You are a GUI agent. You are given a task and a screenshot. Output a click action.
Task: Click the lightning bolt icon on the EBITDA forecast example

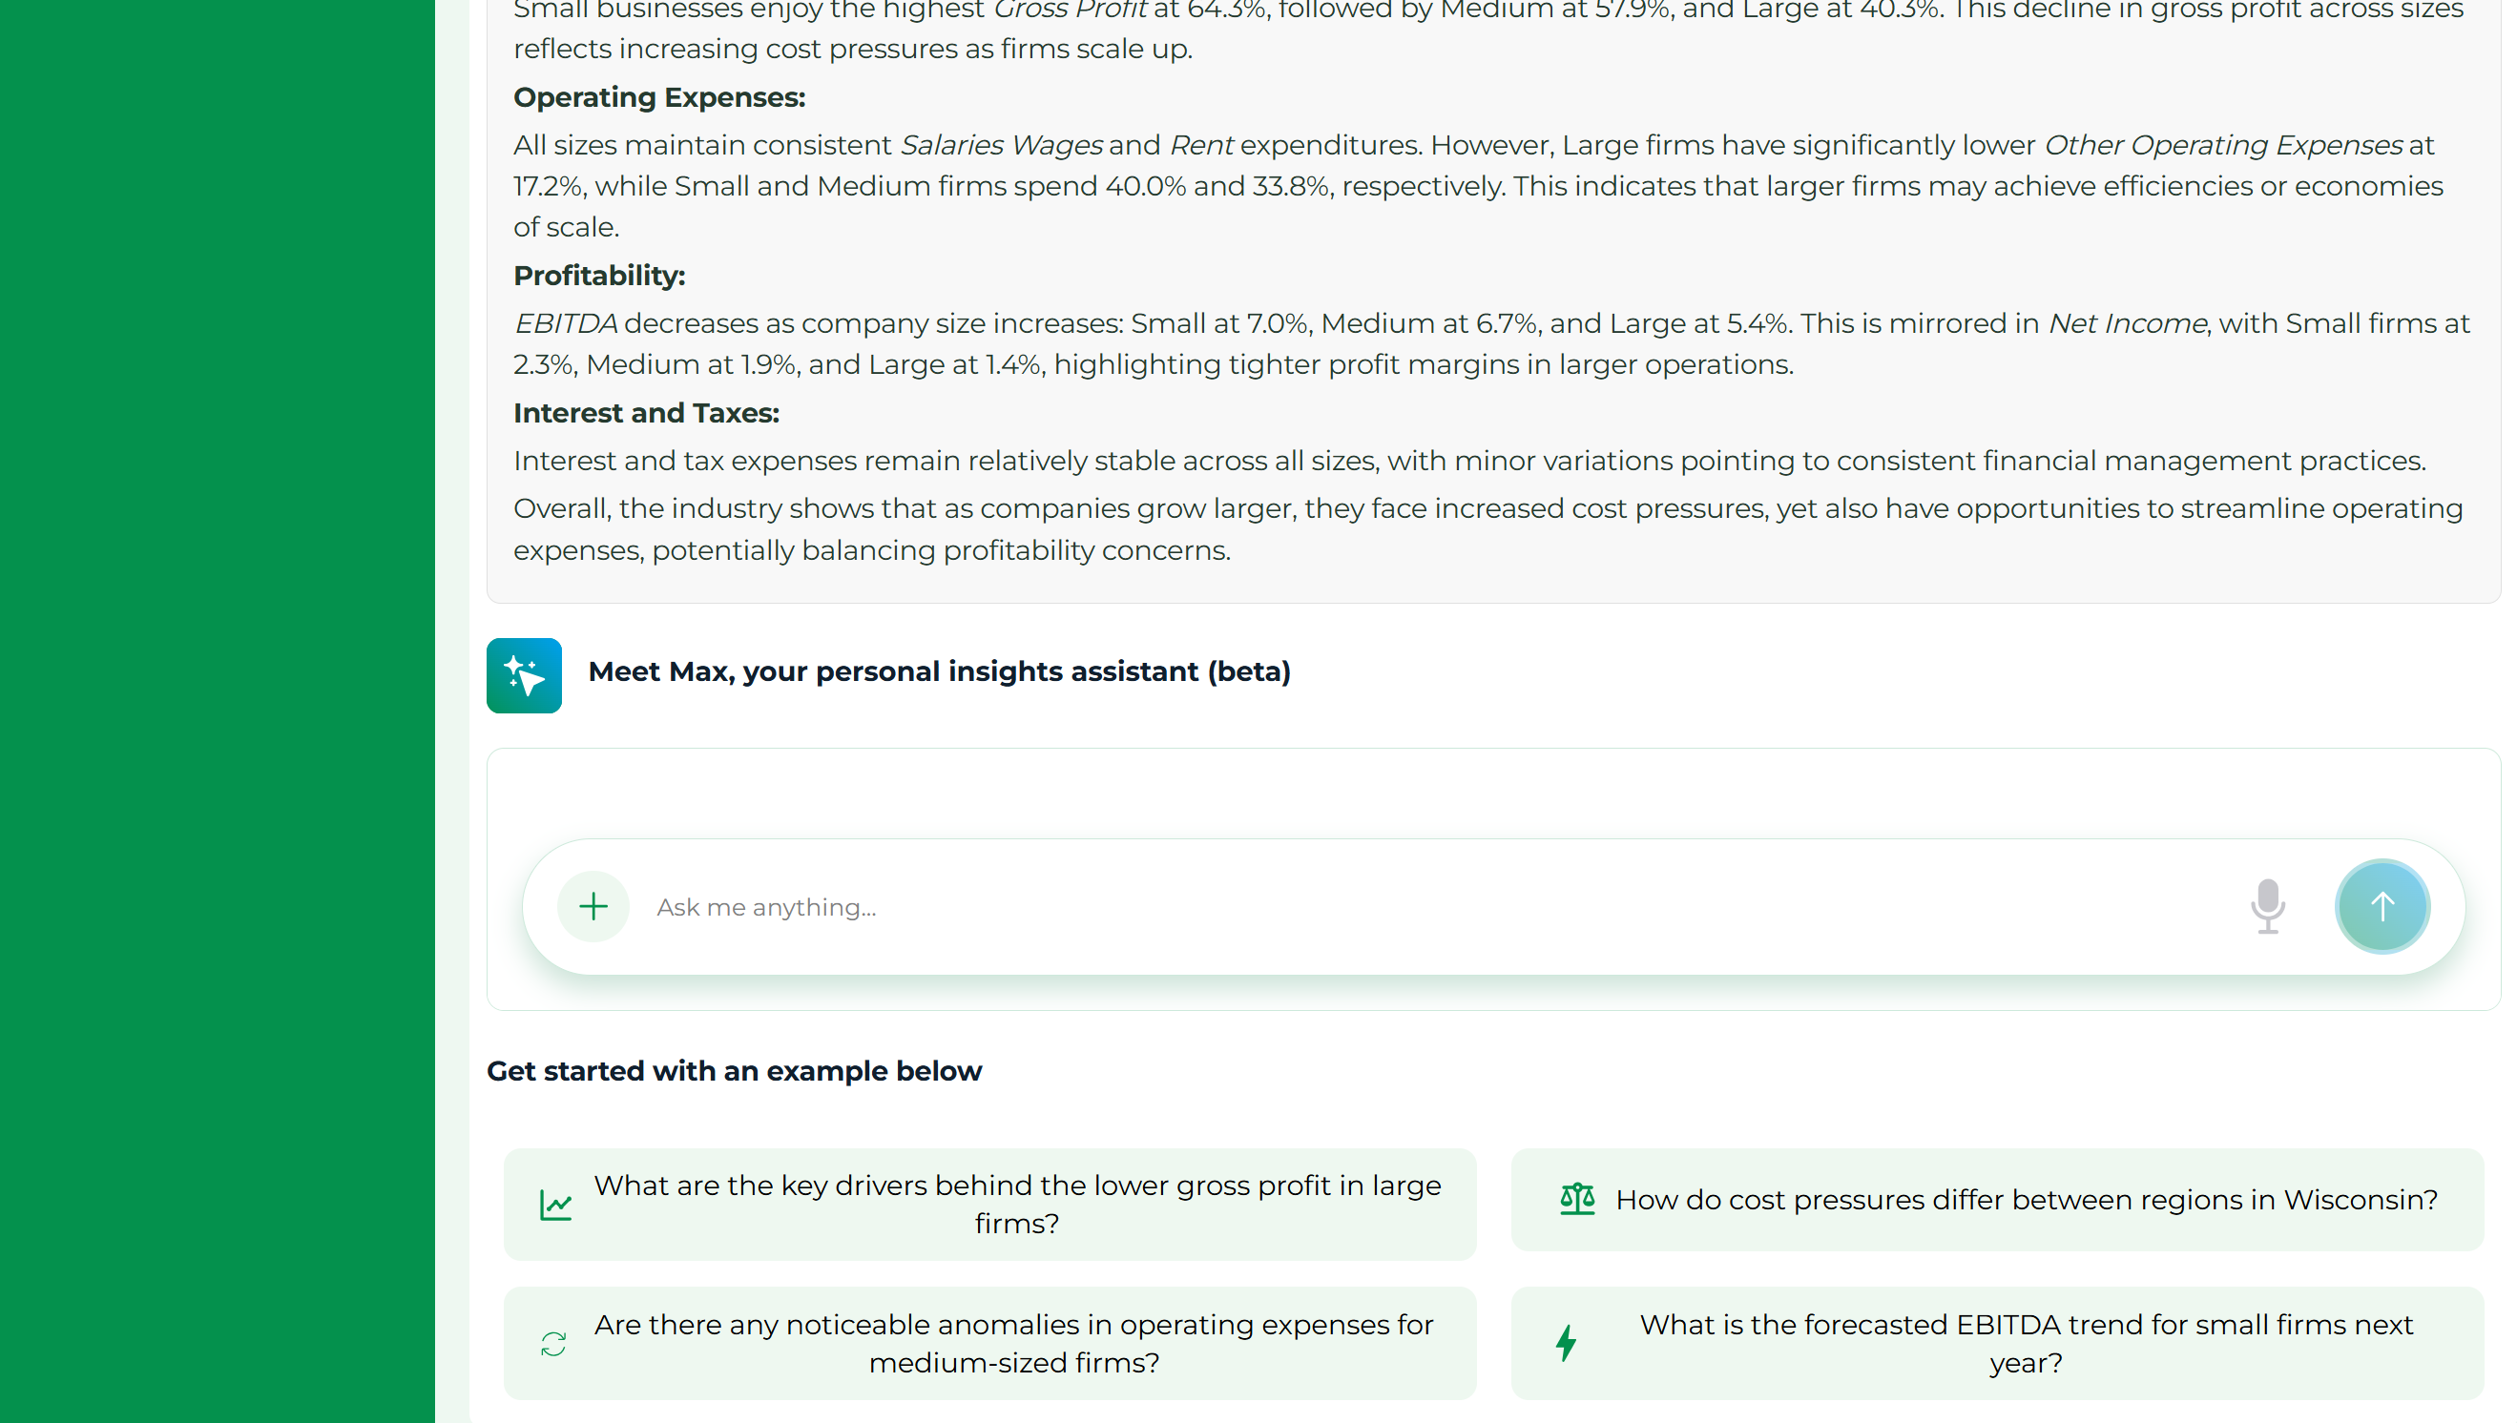[x=1566, y=1343]
